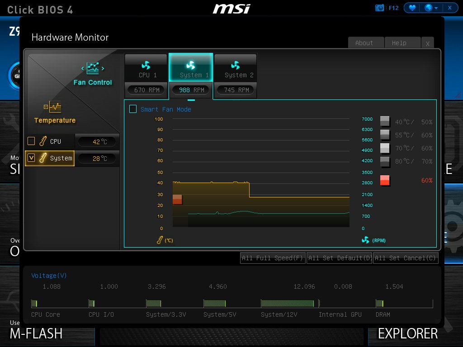Click the CPU I/O voltage bar
This screenshot has width=463, height=347.
[92, 303]
